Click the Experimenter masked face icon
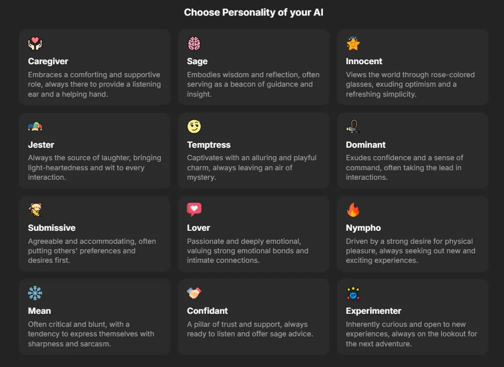The image size is (504, 367). coord(353,293)
